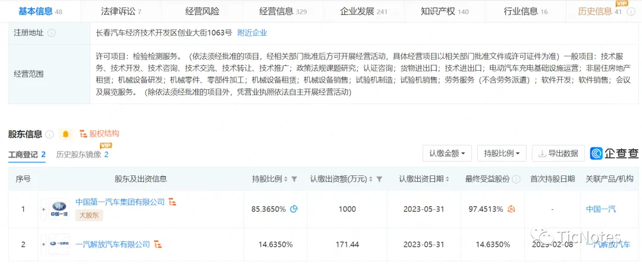This screenshot has width=642, height=264.
Task: Click the 一汽解放 logo thumbnail
Action: coord(59,244)
